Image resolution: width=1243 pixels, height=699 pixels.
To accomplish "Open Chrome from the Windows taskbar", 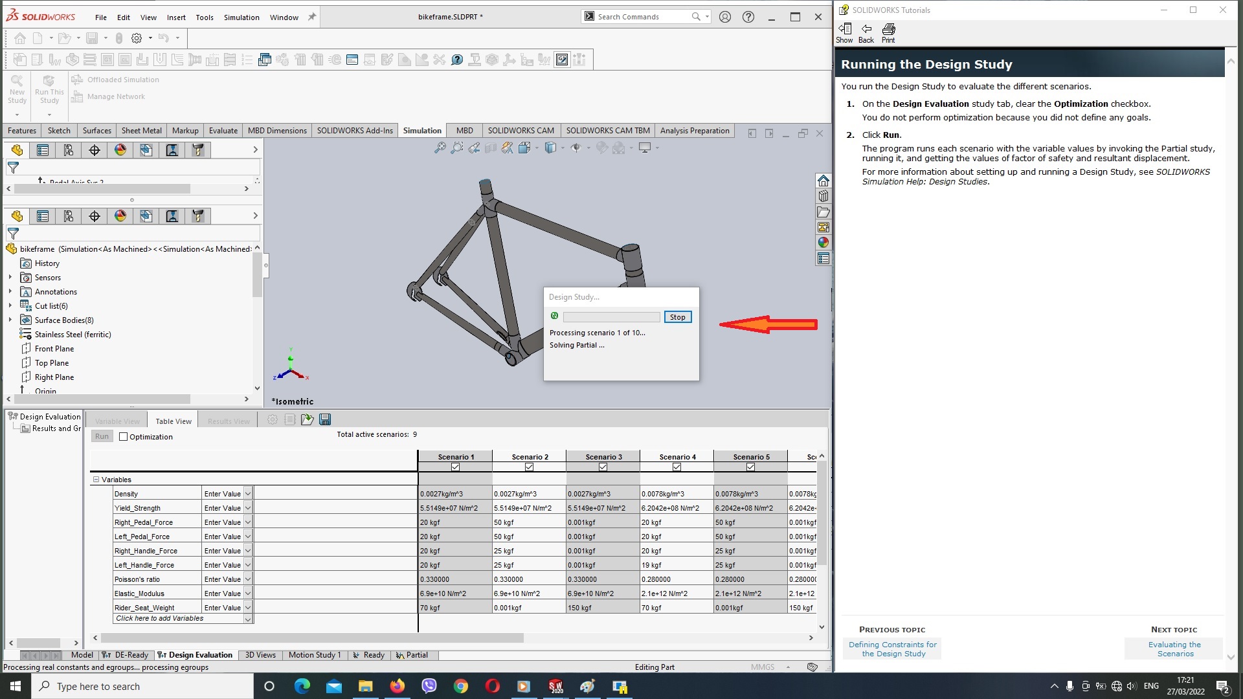I will point(460,687).
